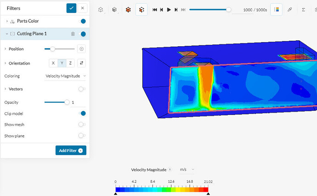Select the solid orange cube render mode
Screen dimensions: 317x196
[128, 10]
